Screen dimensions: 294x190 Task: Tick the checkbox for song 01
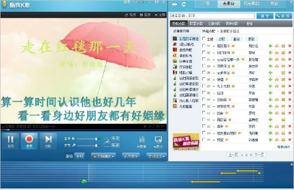point(204,45)
